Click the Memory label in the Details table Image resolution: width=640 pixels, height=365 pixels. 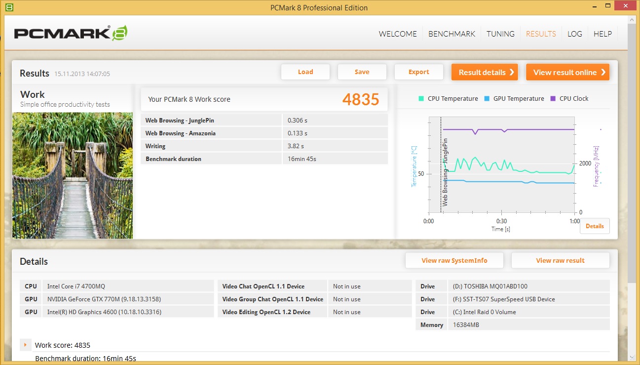(x=432, y=325)
